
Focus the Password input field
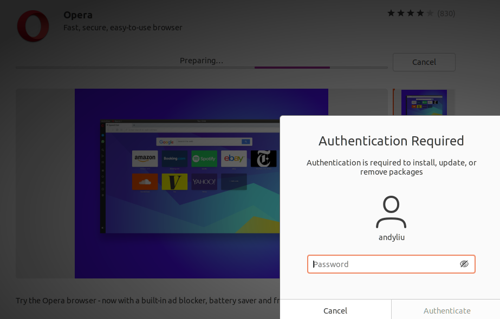click(x=391, y=264)
